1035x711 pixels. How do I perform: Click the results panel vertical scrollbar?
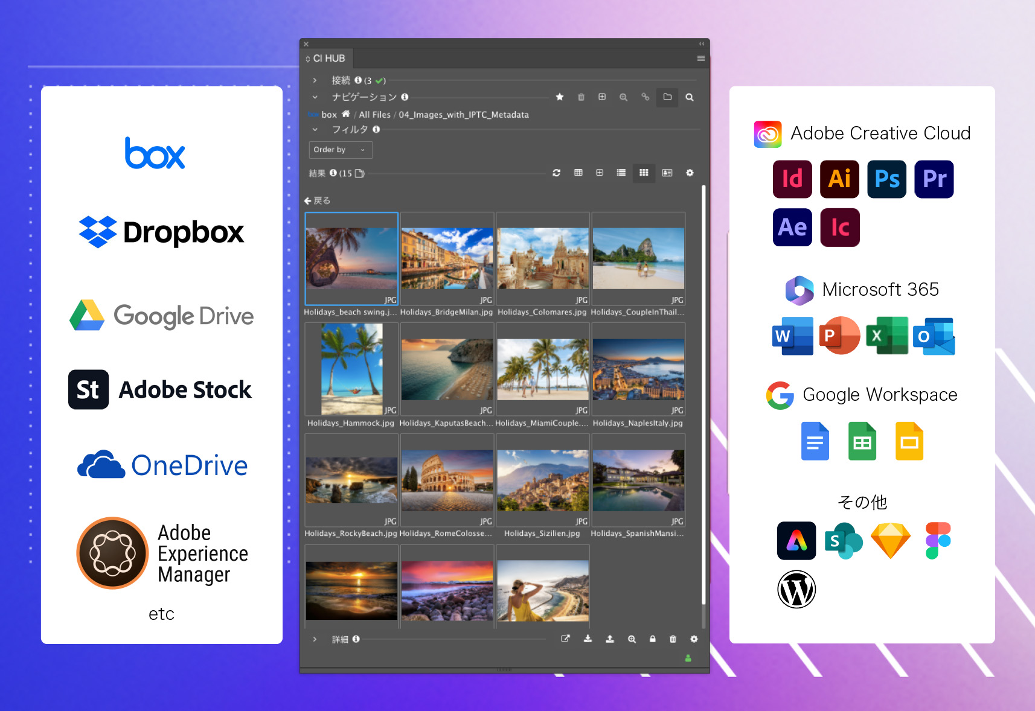(x=703, y=394)
